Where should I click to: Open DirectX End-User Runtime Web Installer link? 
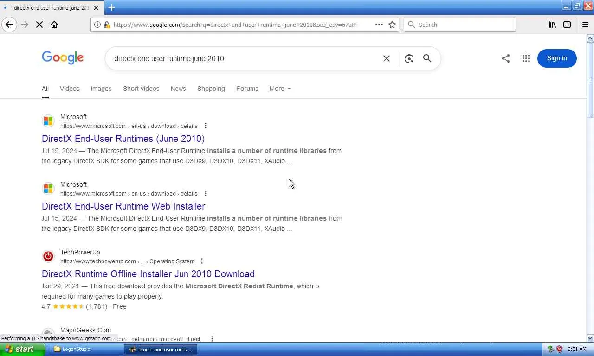[123, 206]
